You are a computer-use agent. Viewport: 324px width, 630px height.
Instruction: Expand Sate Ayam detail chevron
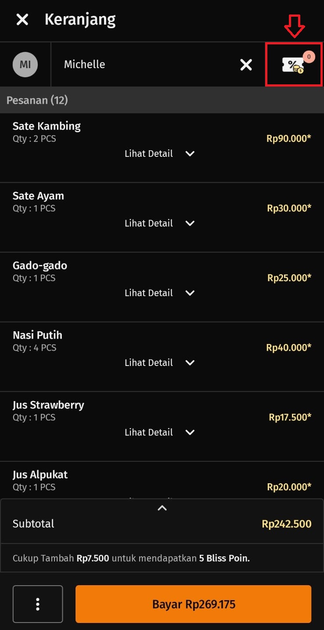pos(190,223)
